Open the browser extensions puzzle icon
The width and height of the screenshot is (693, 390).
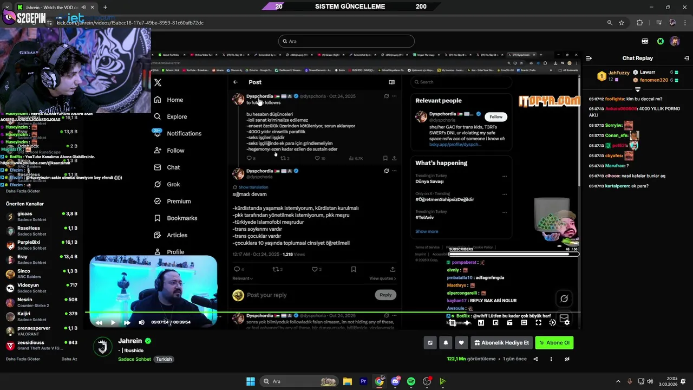640,23
